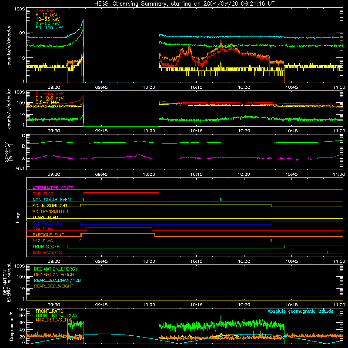
Task: Click the 0.1-0.3 MeV legend label
Action: point(50,94)
